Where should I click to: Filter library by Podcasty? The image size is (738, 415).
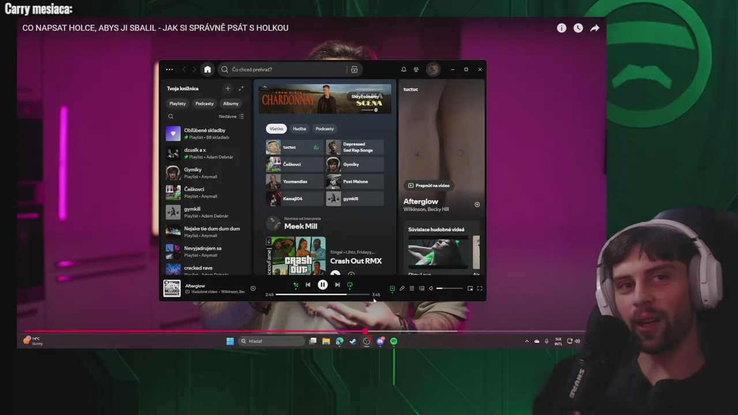[x=204, y=103]
